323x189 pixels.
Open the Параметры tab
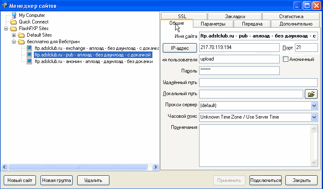coord(213,24)
